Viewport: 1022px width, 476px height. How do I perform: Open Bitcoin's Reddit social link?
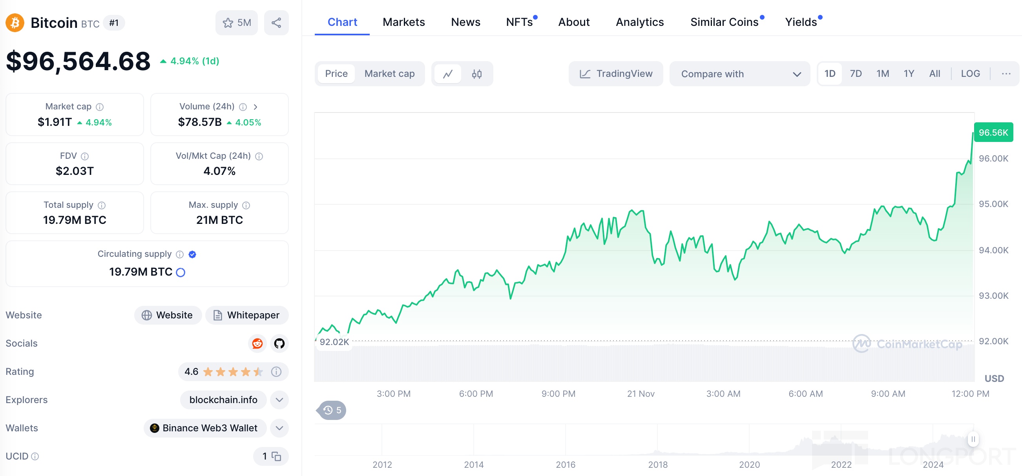[x=257, y=343]
